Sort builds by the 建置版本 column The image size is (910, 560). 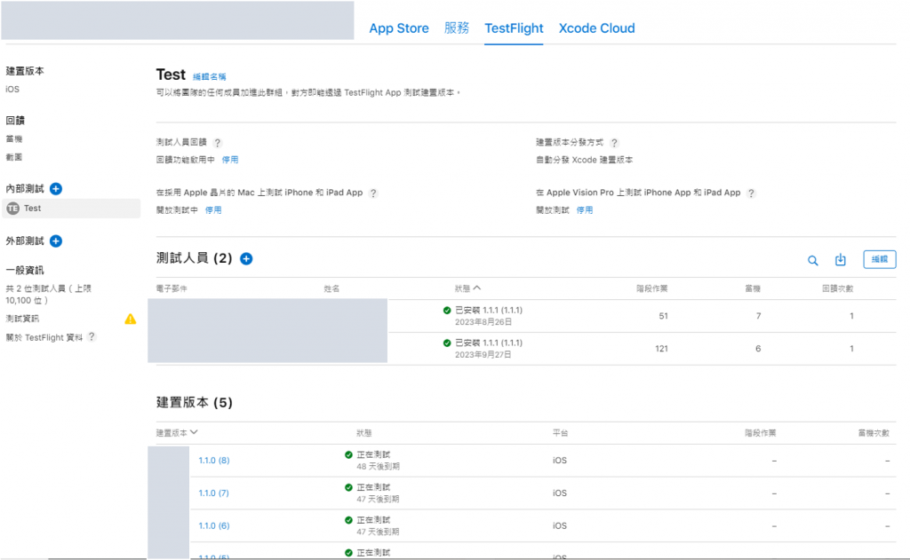coord(177,432)
